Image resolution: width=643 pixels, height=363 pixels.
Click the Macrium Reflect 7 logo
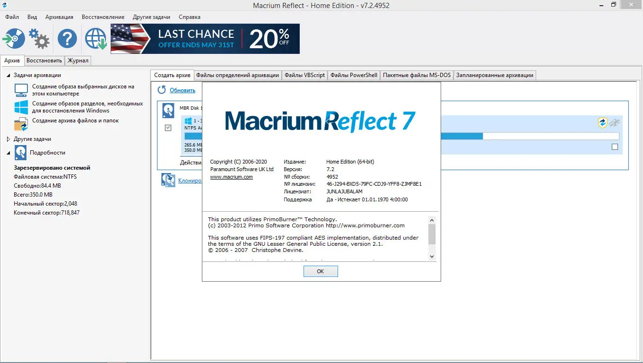click(320, 121)
